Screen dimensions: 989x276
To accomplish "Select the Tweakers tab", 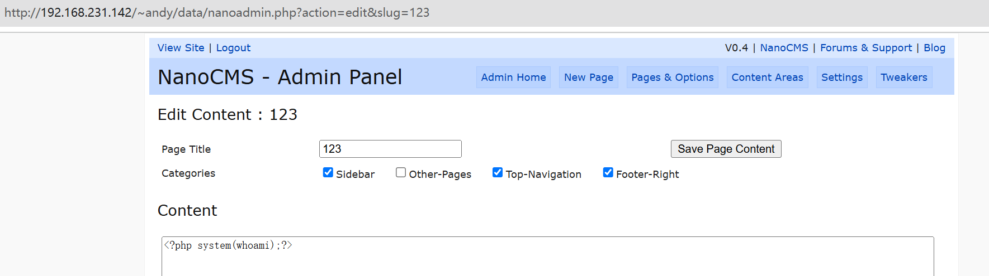I will (x=903, y=78).
